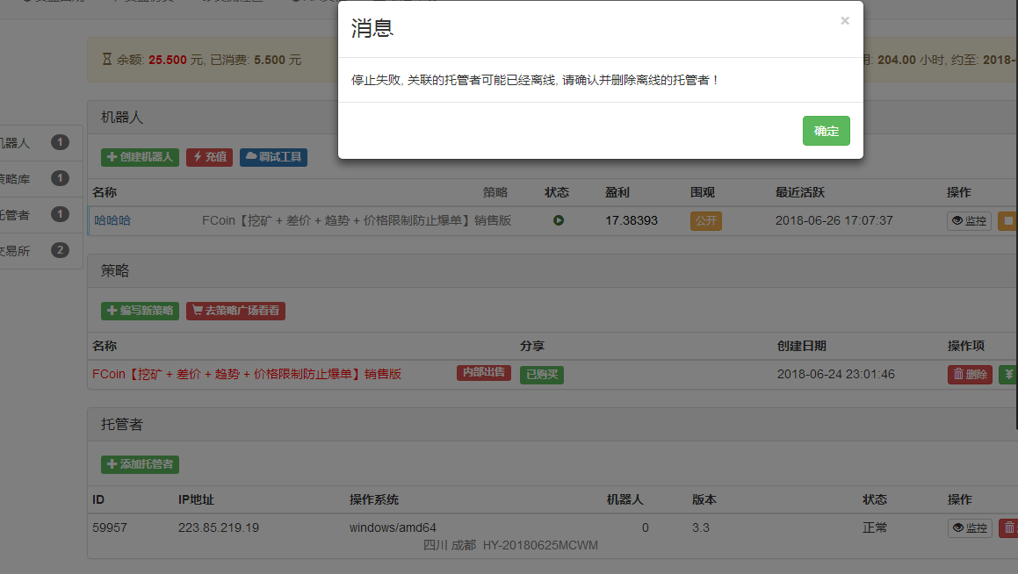Open the FCoin 销售版 strategy link in 策略 list
Viewport: 1018px width, 574px height.
coord(247,374)
